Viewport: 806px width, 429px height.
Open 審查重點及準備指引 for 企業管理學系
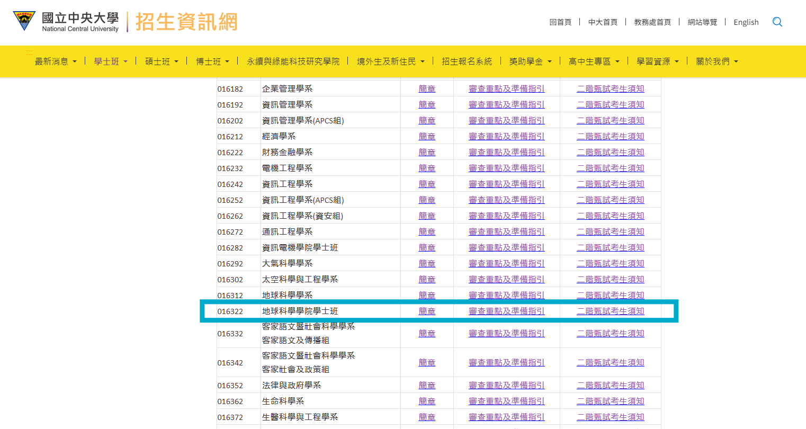506,89
